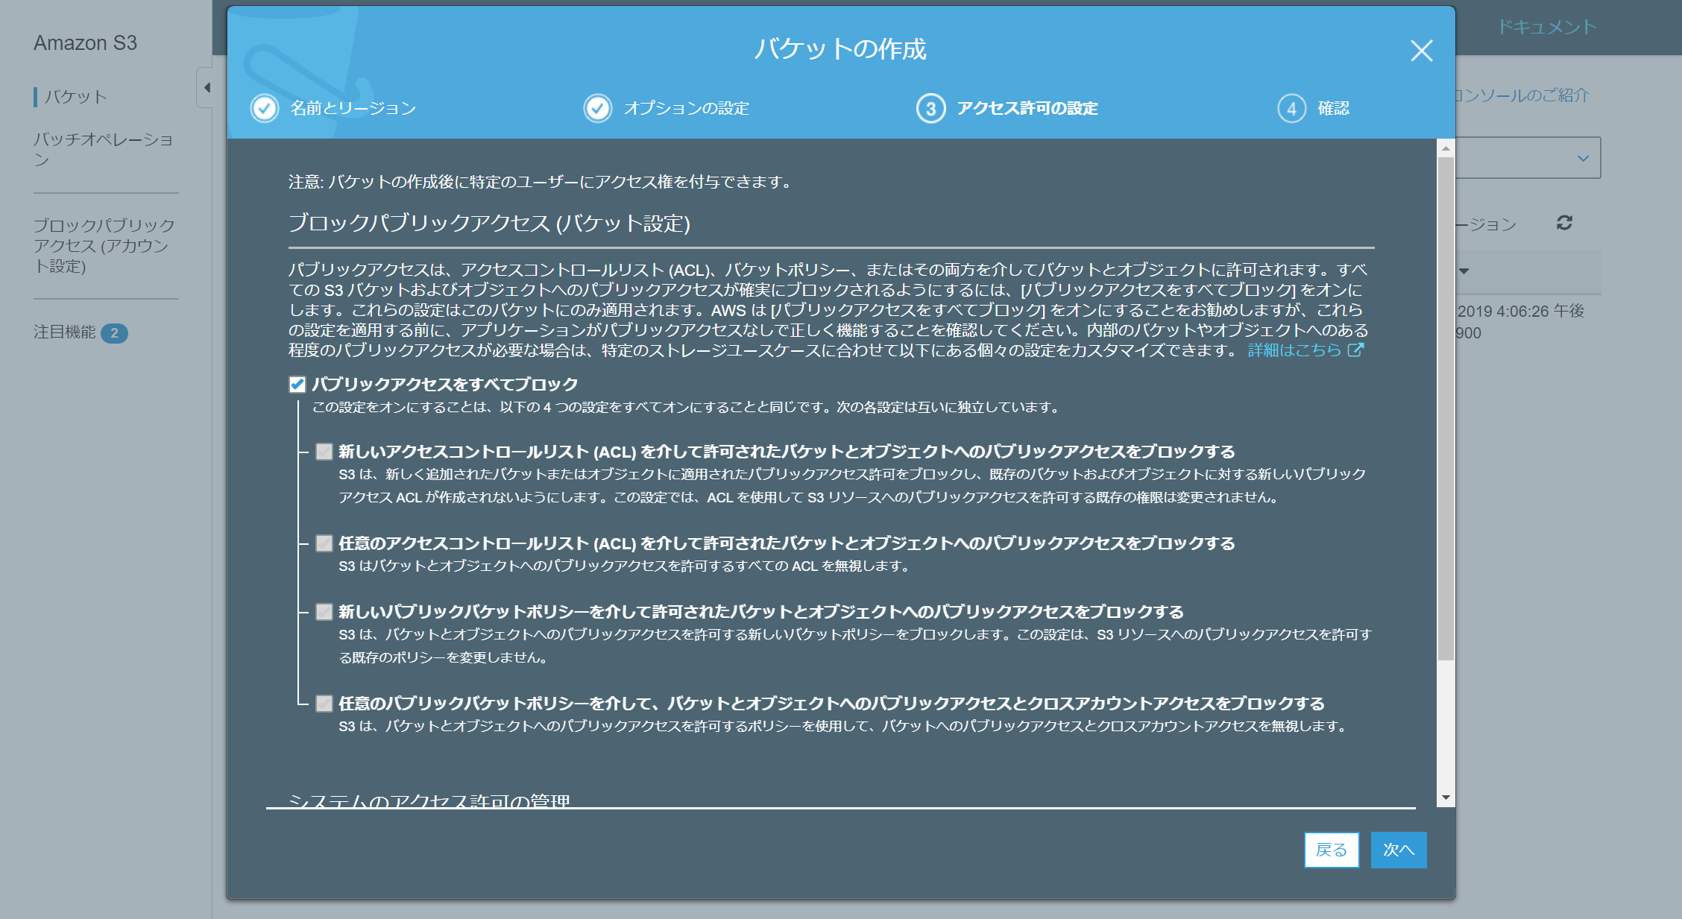Click scrollbar down arrow in dialog
1682x919 pixels.
(1446, 798)
